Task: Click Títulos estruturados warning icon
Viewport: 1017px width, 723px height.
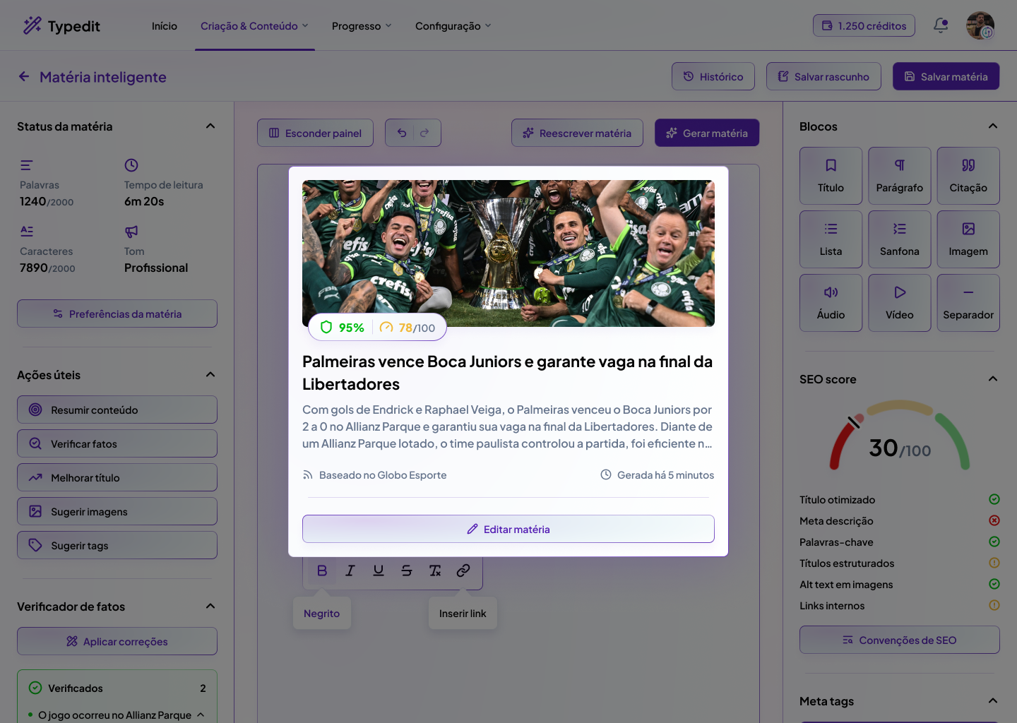Action: pos(994,563)
